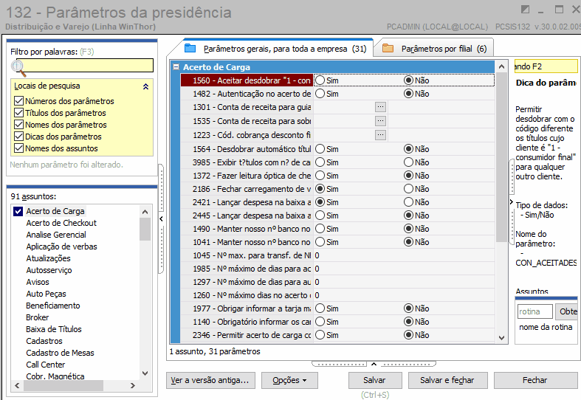This screenshot has height=400, width=581.
Task: Open lookup button for parameter 1223
Action: coord(380,135)
